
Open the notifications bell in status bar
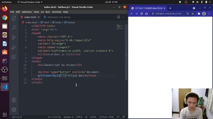(123, 117)
